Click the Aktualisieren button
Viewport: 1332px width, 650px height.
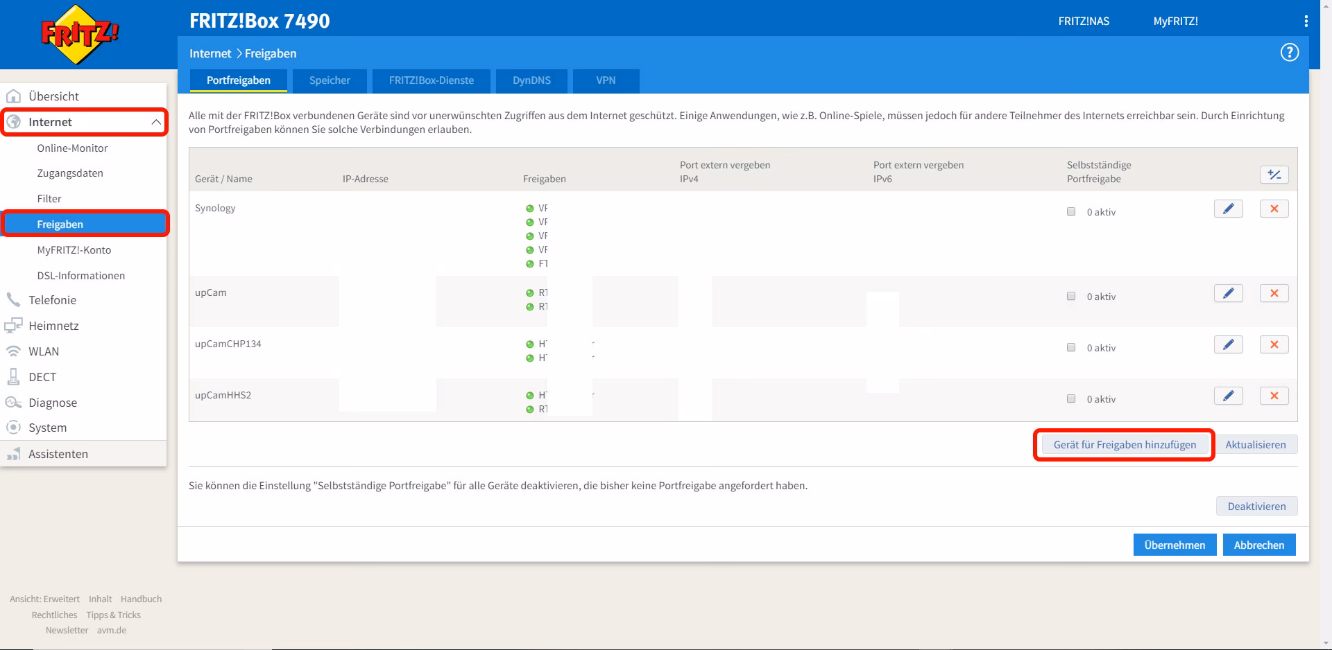(x=1255, y=445)
